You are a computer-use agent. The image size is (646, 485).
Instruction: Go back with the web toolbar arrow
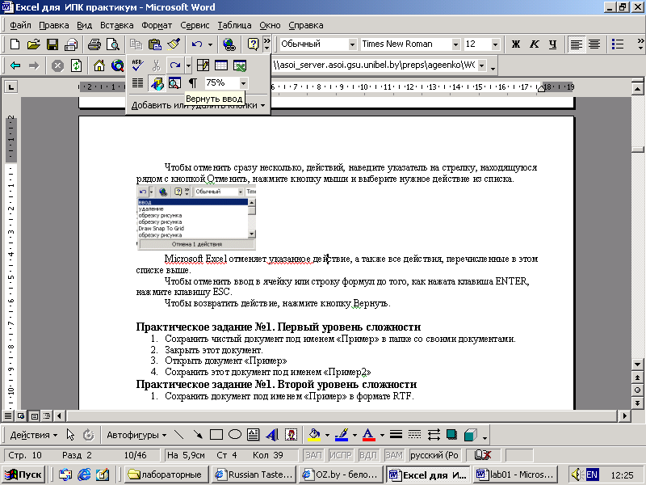[x=15, y=65]
